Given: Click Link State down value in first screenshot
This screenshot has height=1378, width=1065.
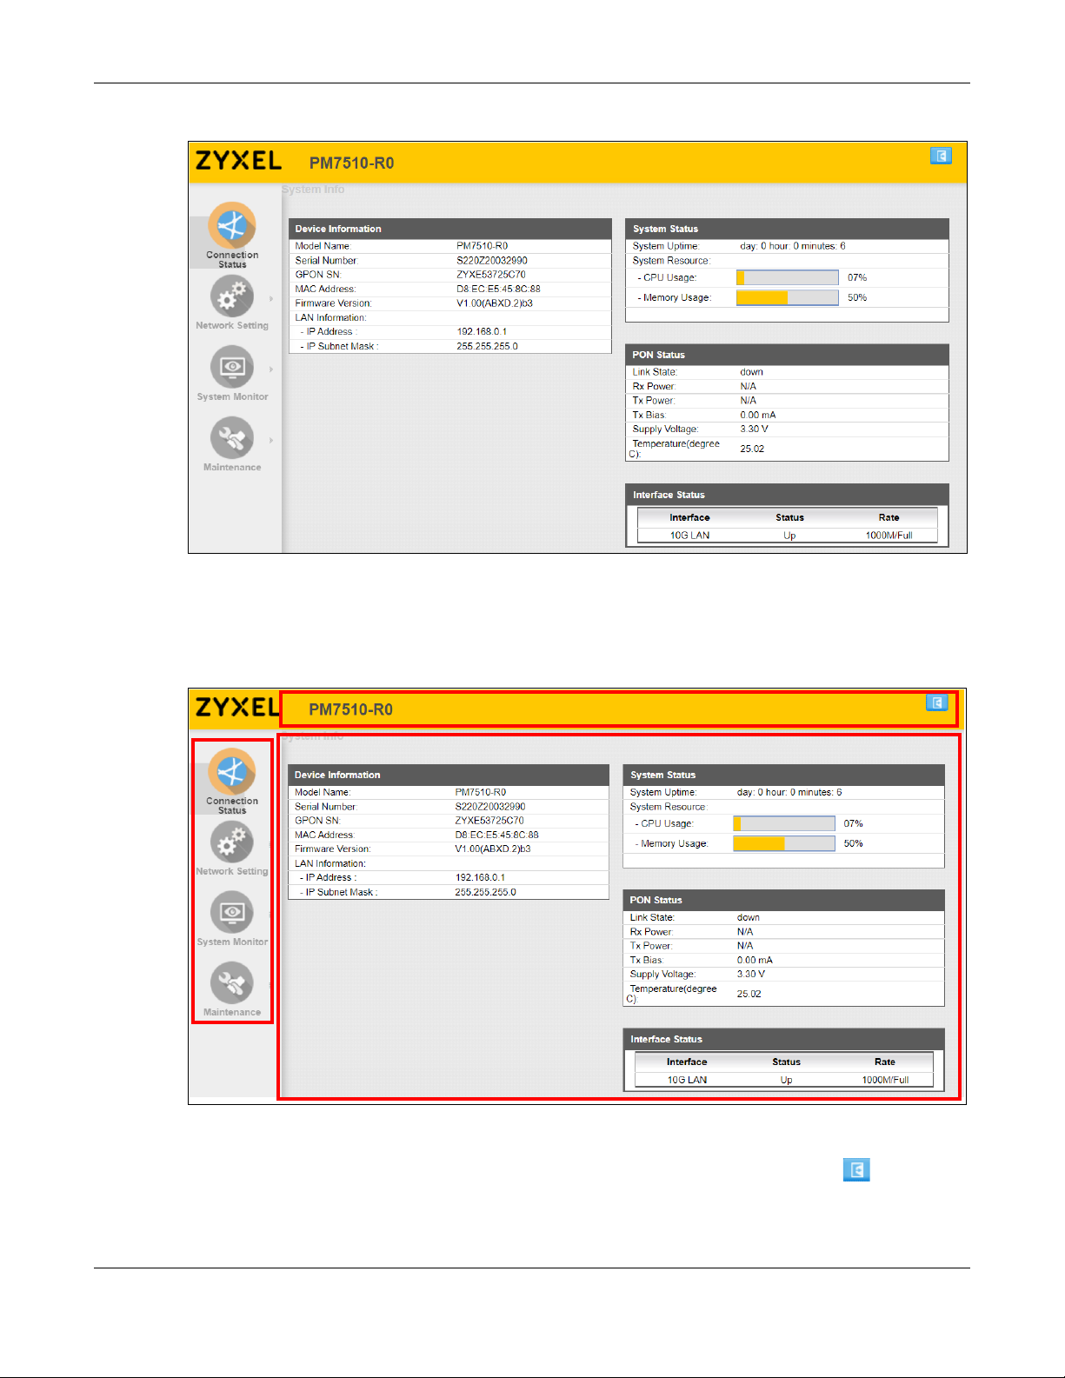Looking at the screenshot, I should [751, 372].
